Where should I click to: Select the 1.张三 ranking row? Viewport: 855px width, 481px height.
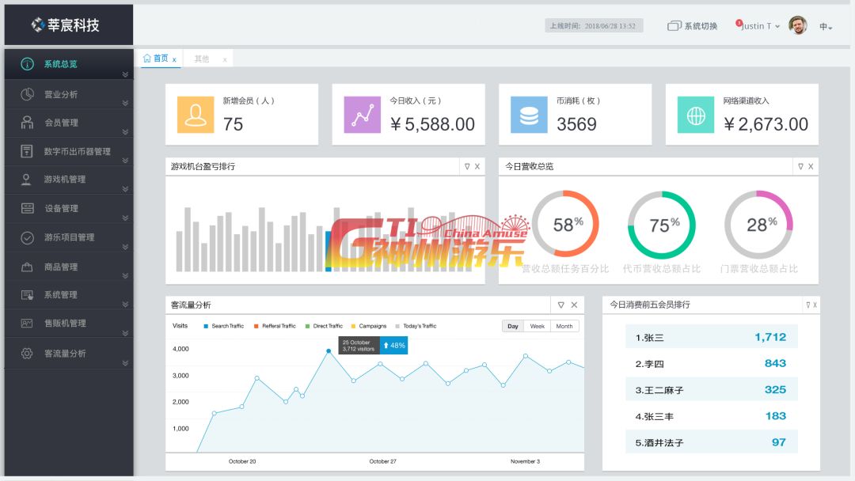click(x=711, y=338)
